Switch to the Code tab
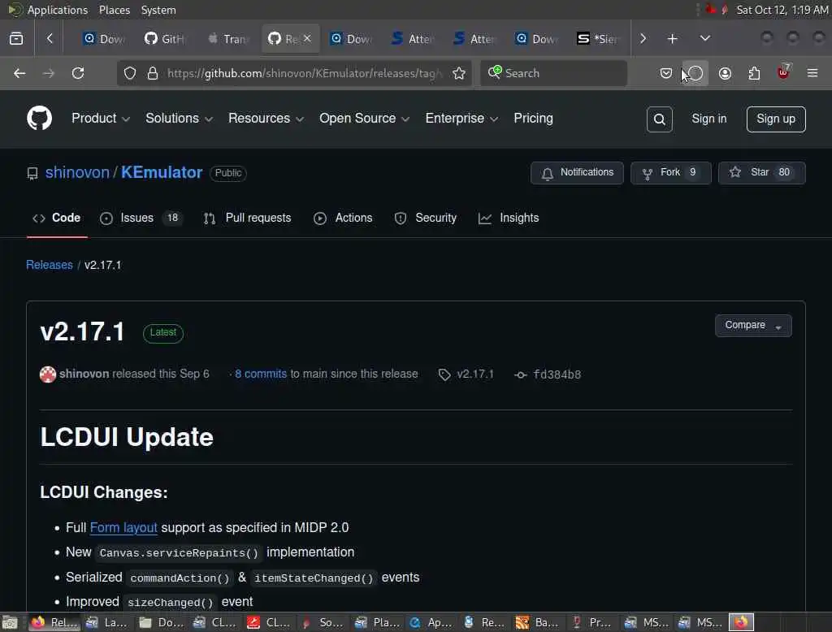832x632 pixels. (x=57, y=218)
